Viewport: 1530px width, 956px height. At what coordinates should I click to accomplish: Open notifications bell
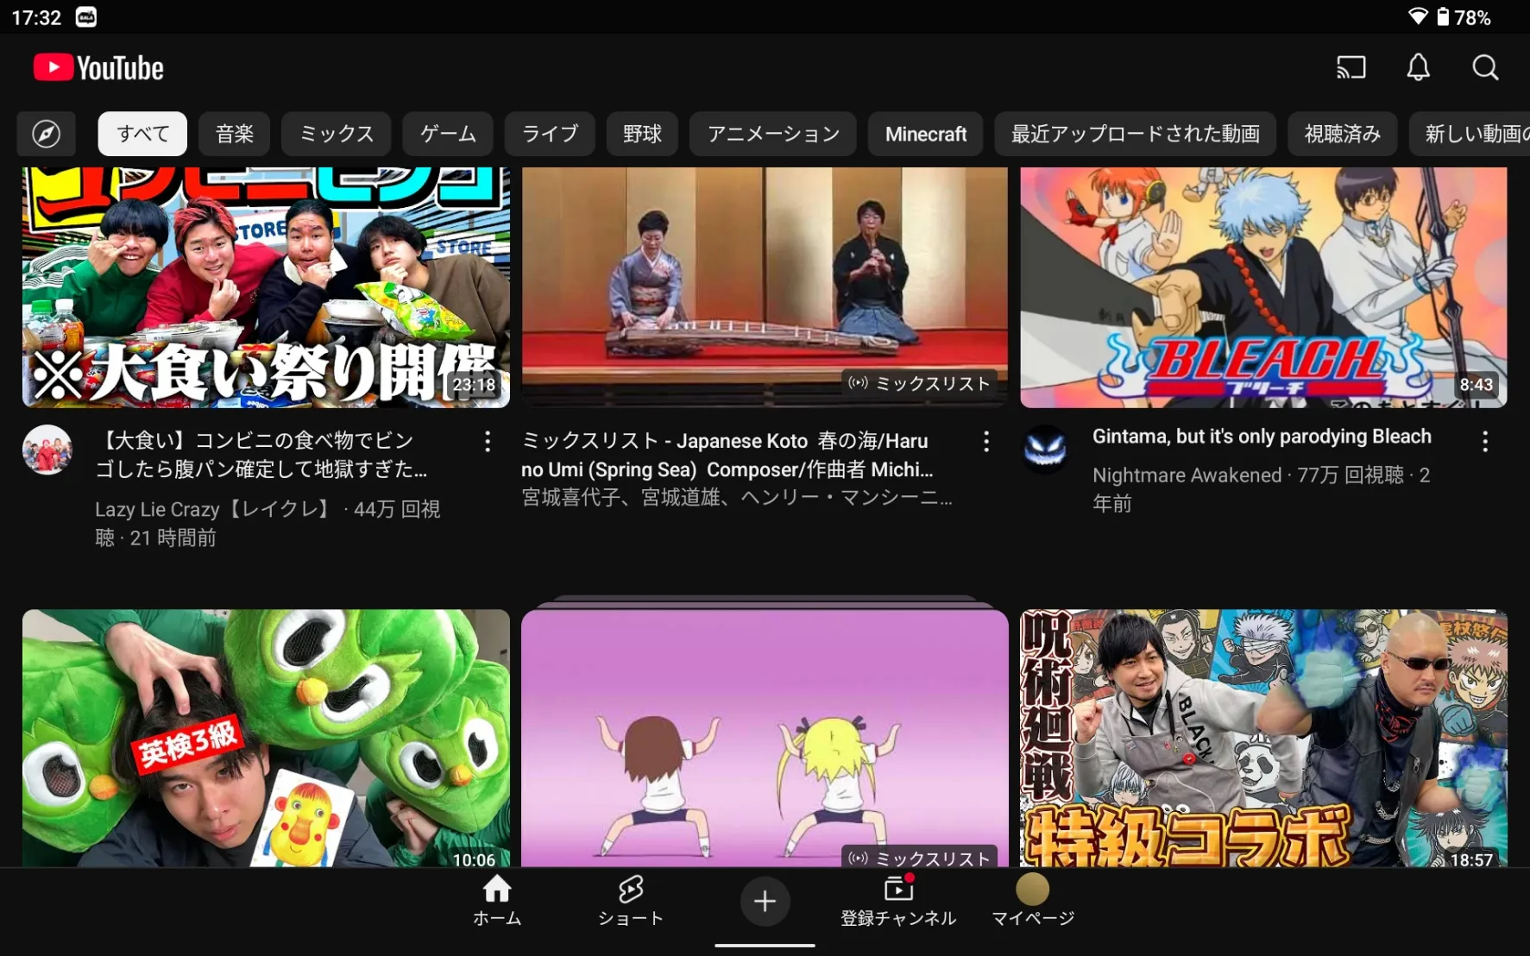pos(1418,67)
